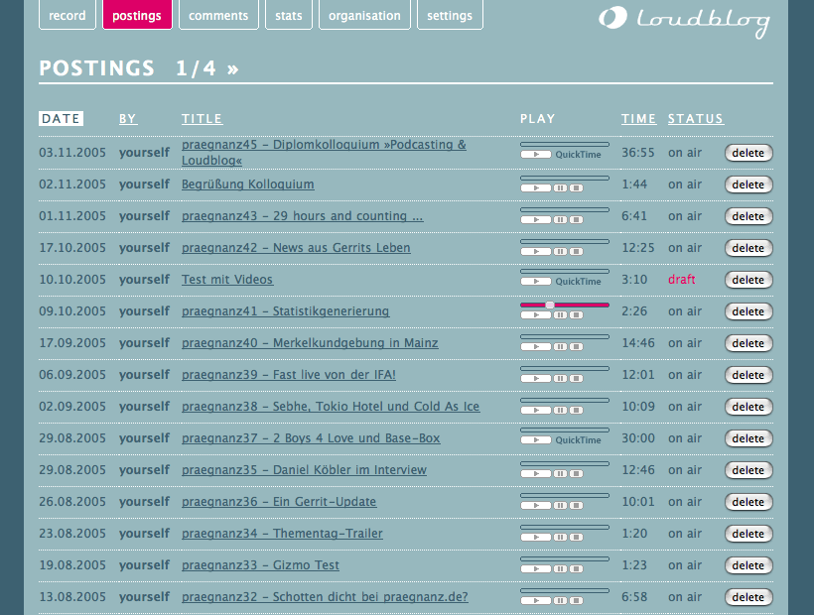Pause the praegnanz33 audio
The height and width of the screenshot is (615, 814).
(560, 568)
